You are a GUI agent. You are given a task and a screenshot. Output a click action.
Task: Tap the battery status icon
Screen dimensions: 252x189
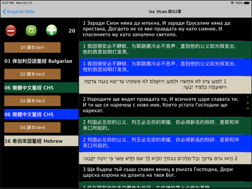(247, 3)
